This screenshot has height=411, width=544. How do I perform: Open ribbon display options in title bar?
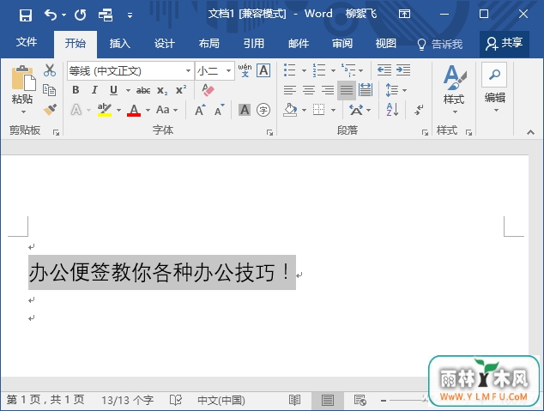404,14
